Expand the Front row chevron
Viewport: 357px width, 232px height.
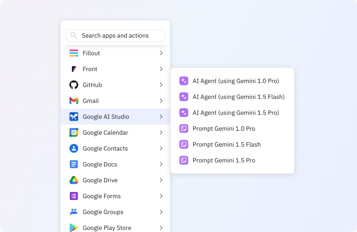(161, 69)
